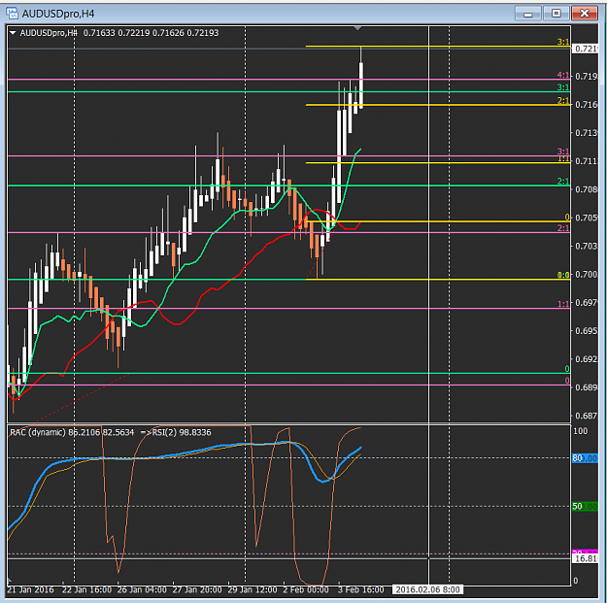Click the 0.708 price axis label

click(586, 189)
